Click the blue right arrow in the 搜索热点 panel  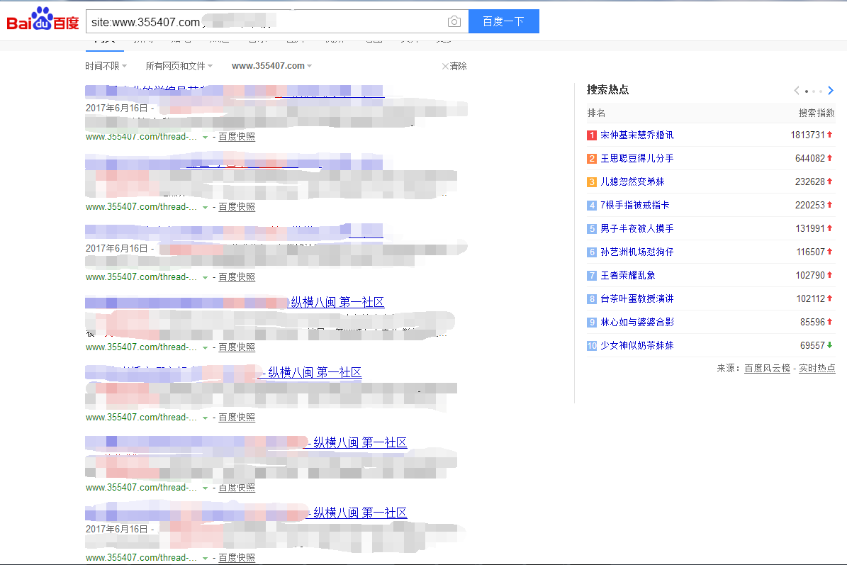tap(830, 91)
